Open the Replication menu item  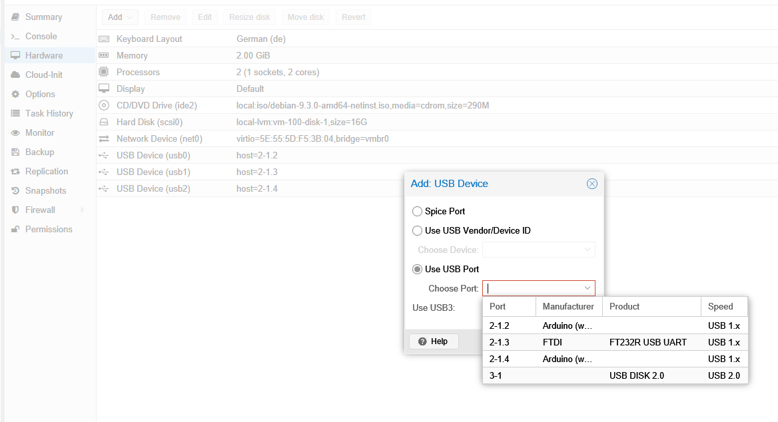point(47,172)
